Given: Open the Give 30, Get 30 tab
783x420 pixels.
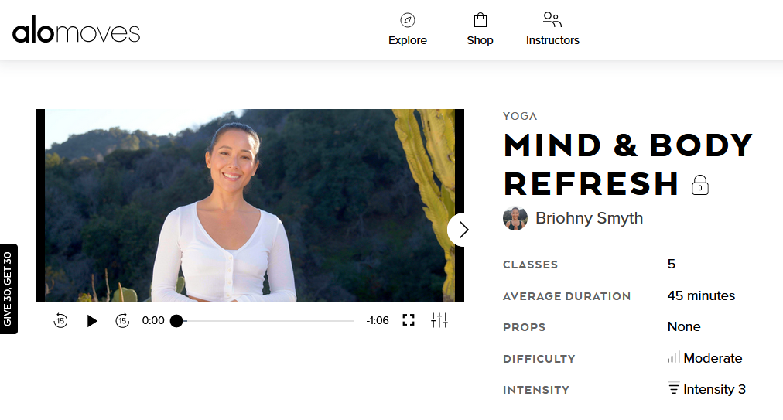Looking at the screenshot, I should click(9, 289).
